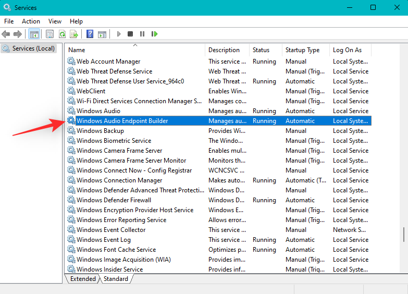
Task: Switch to the Extended tab
Action: click(x=83, y=279)
